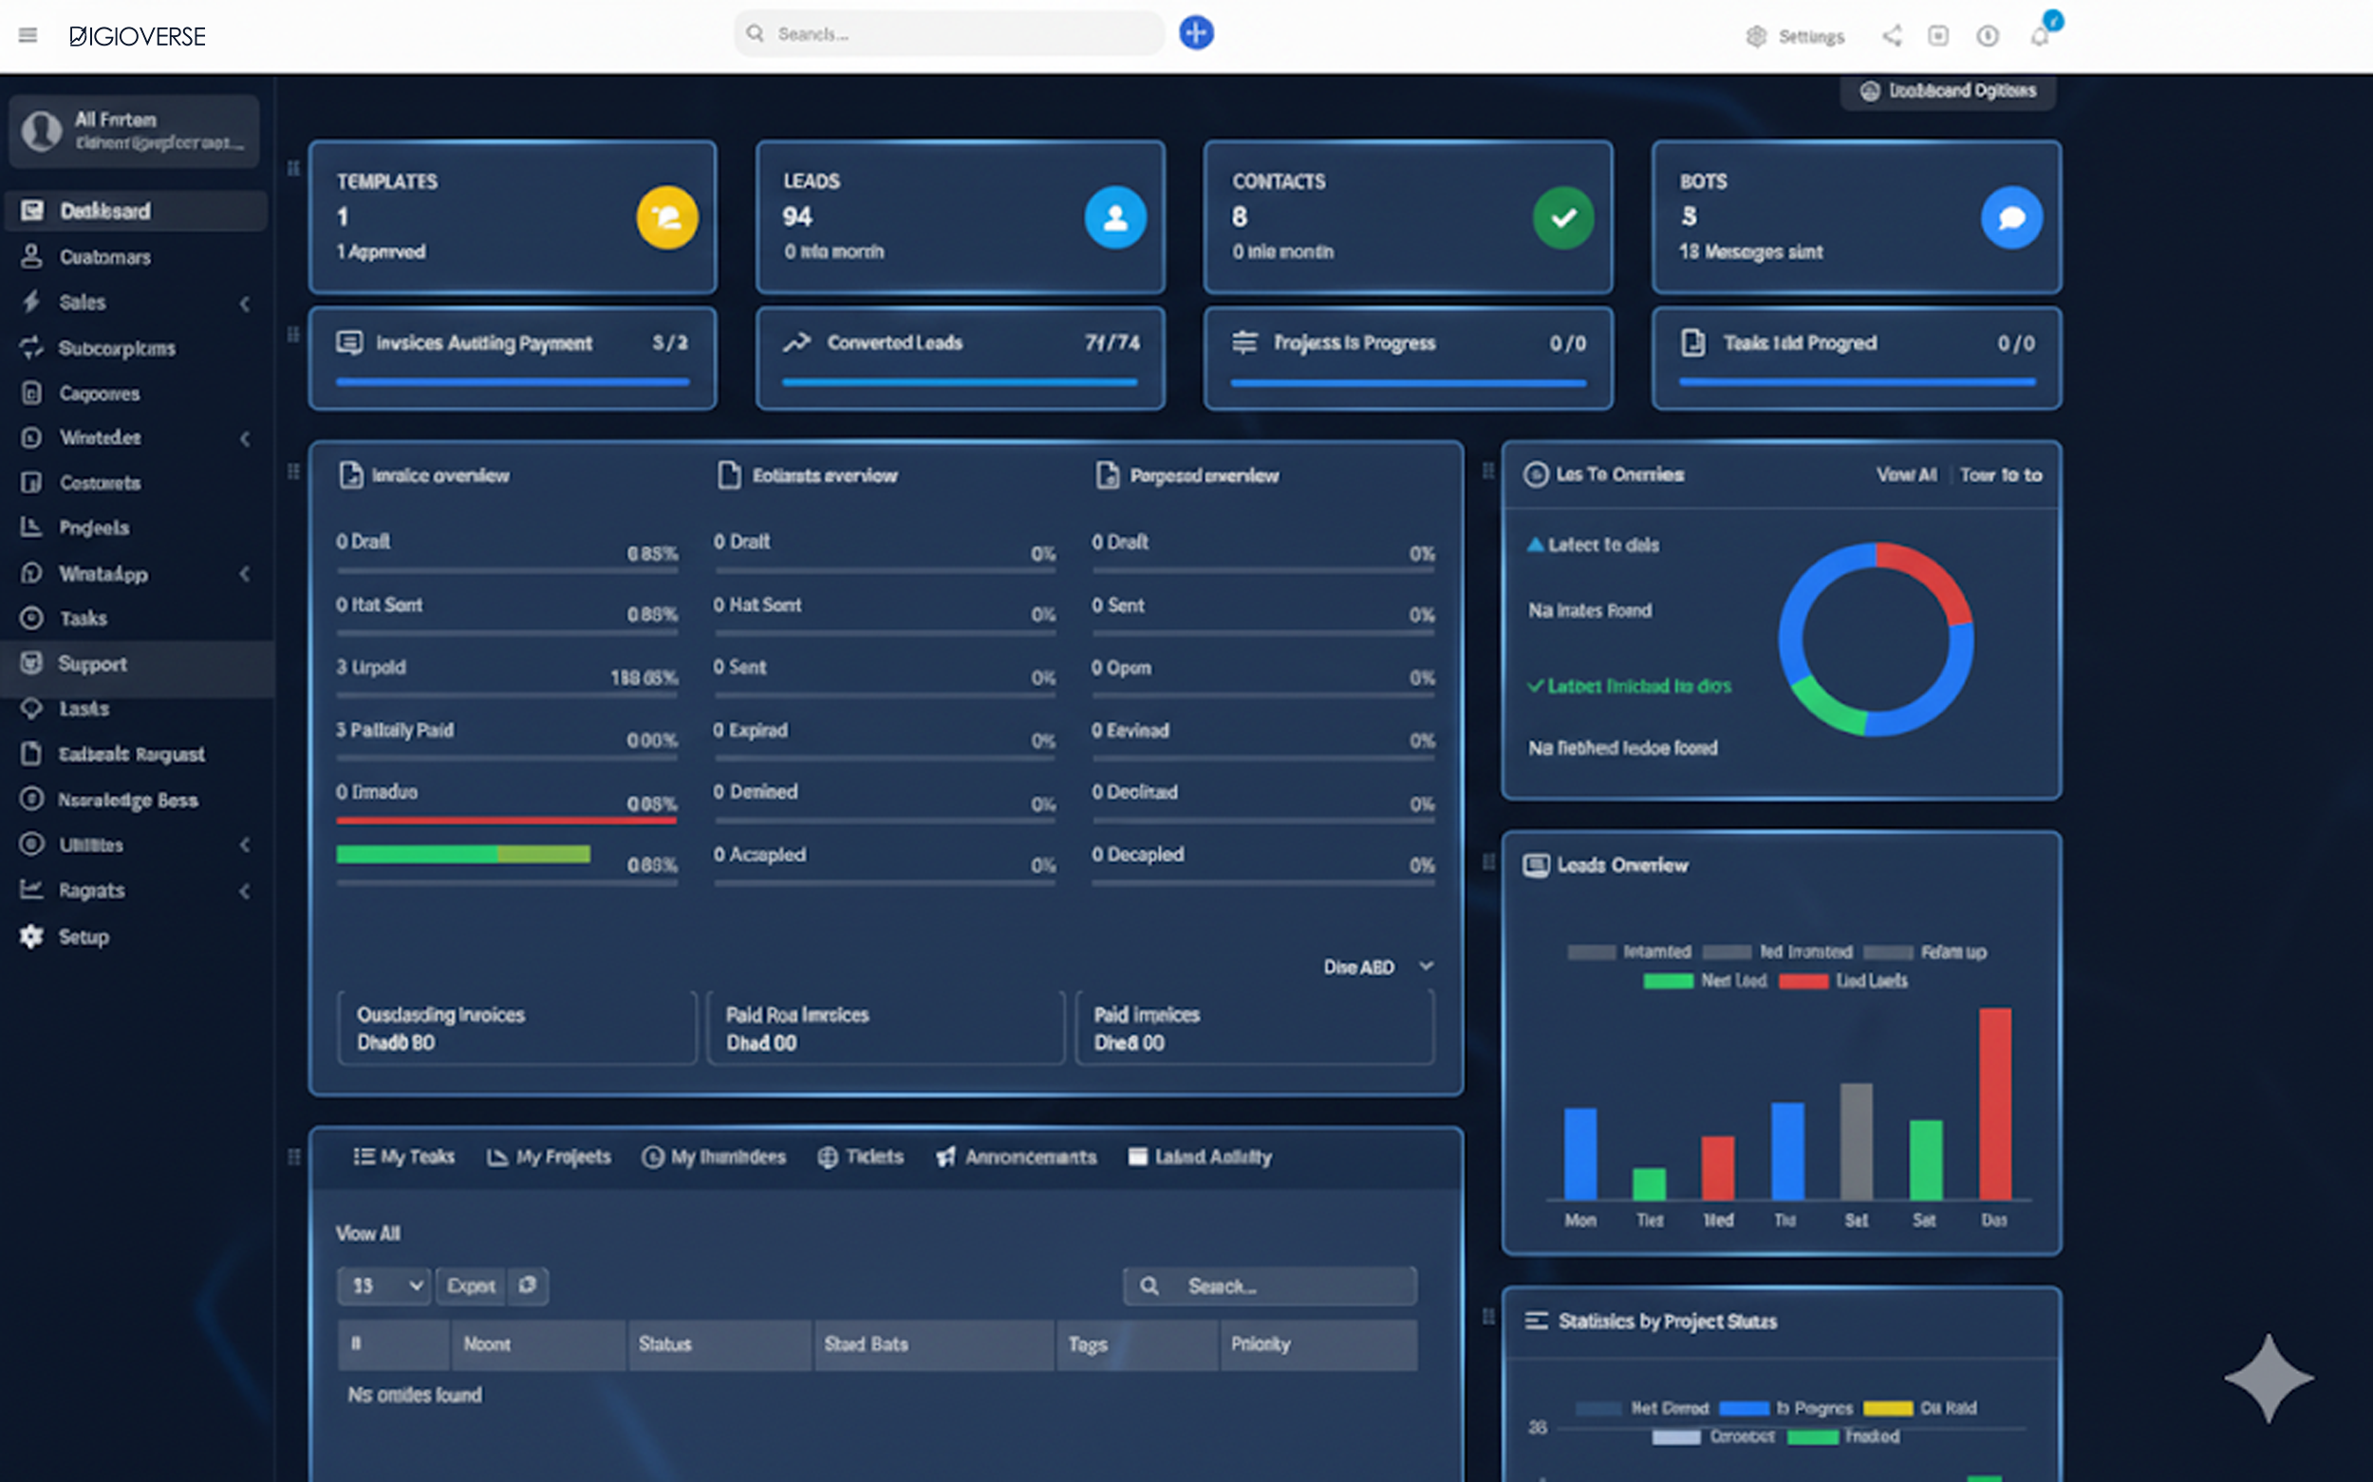Open the notifications bell icon
This screenshot has width=2373, height=1482.
[2040, 36]
